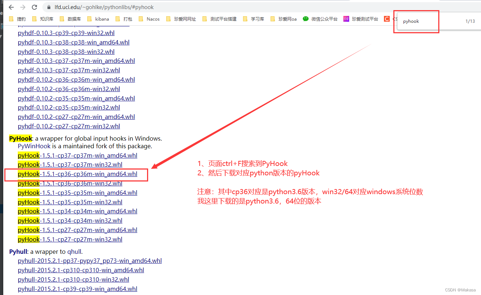
Task: Download pyHook-1.5.1-cp35-cp35m-win_amd64.whl
Action: pos(78,193)
